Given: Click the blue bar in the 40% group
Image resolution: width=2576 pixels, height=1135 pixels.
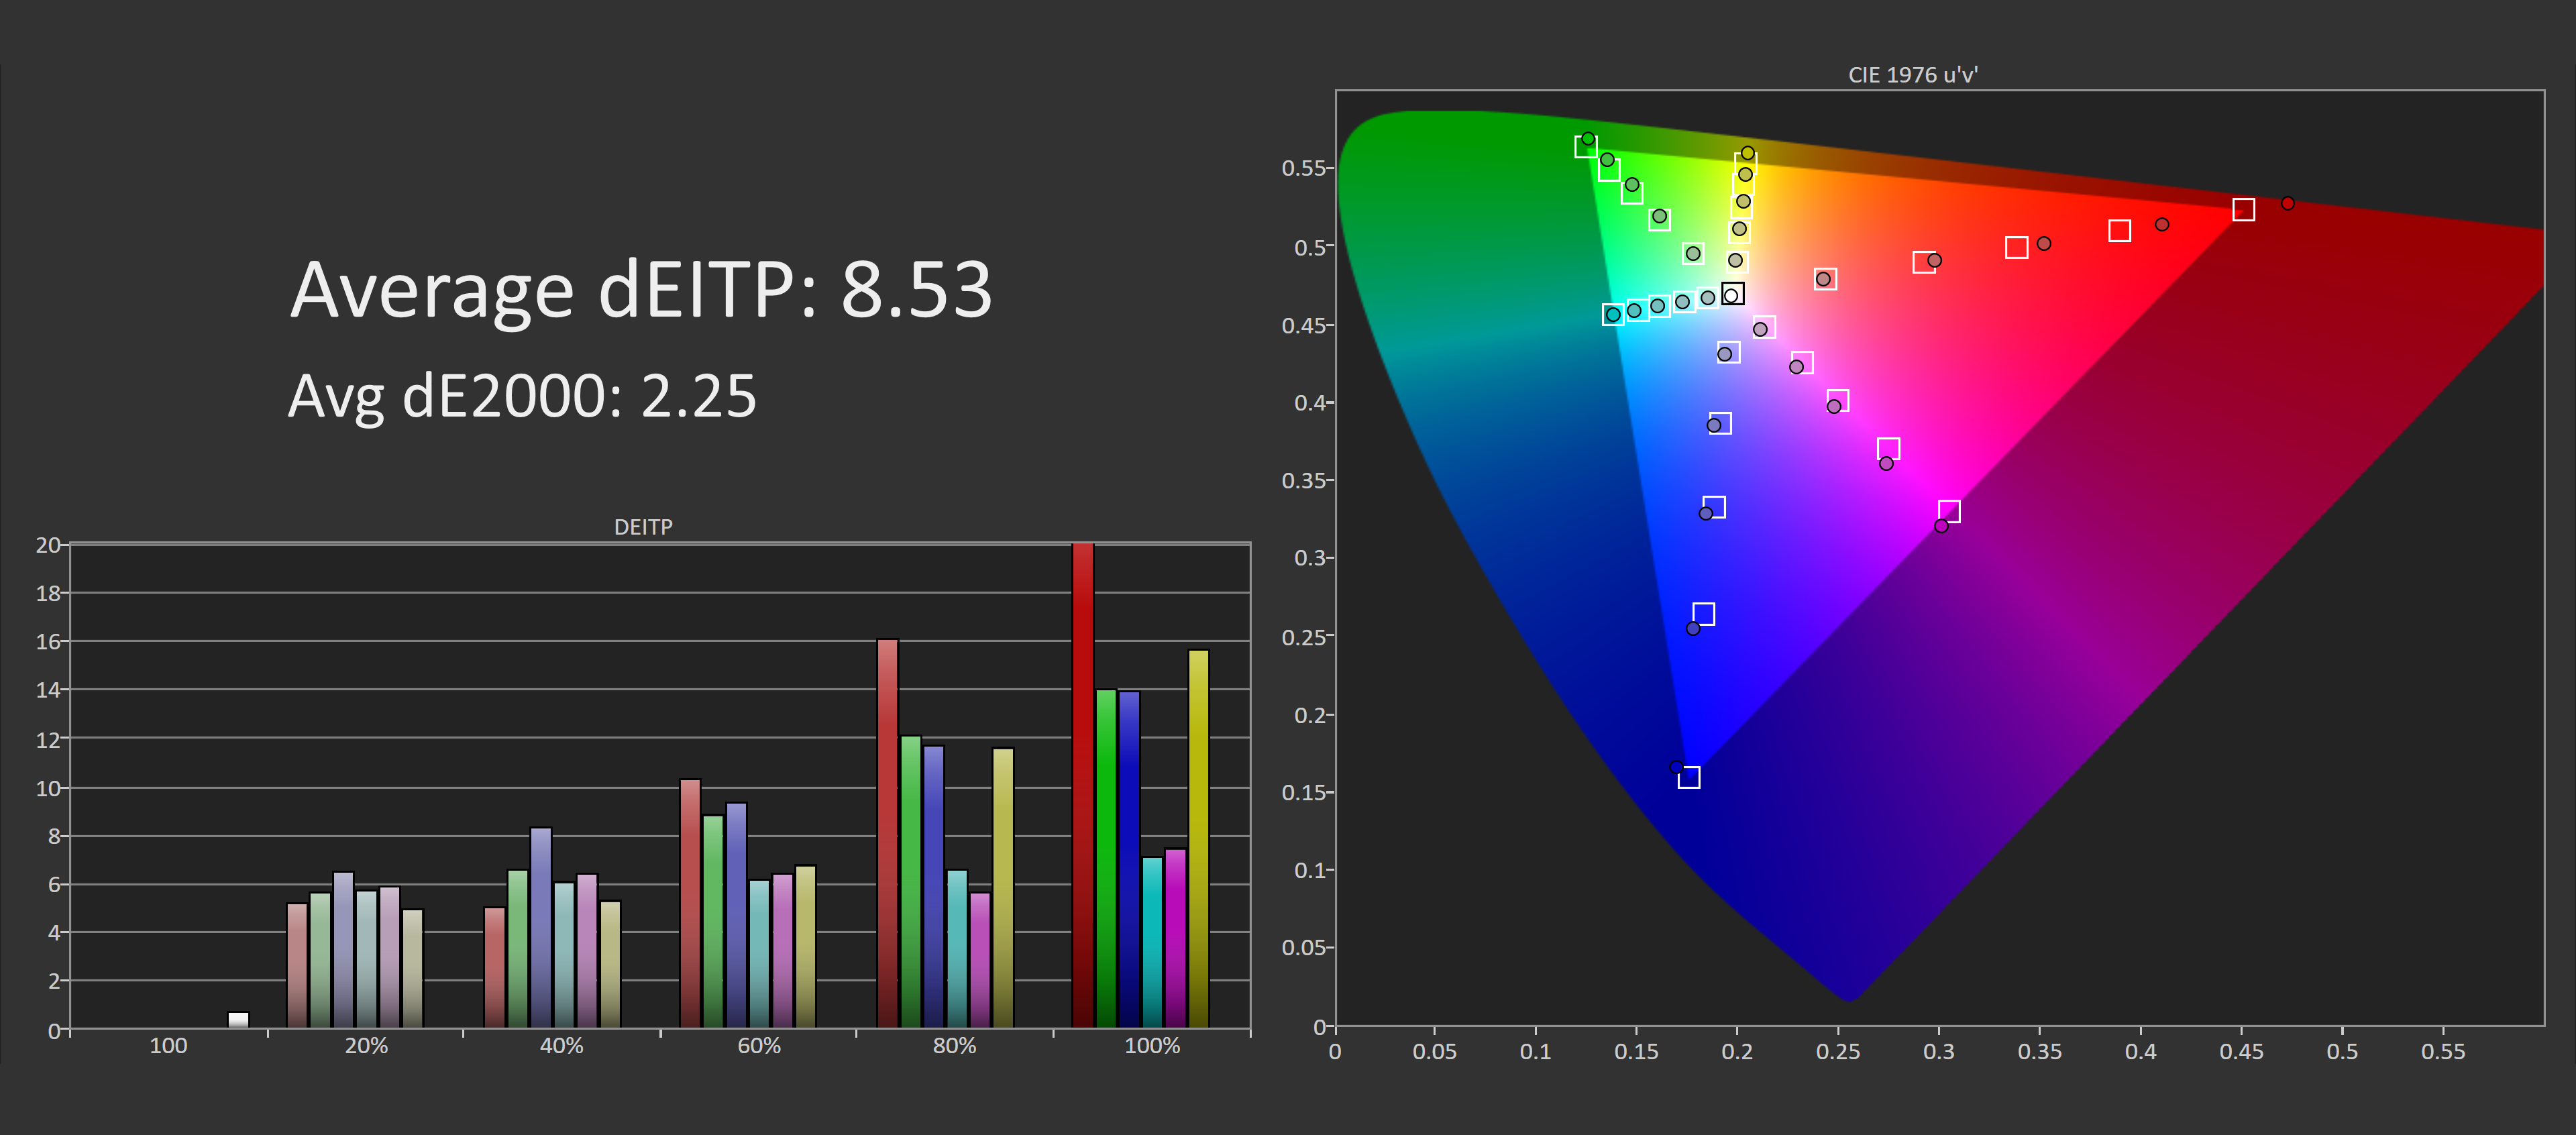Looking at the screenshot, I should 541,927.
